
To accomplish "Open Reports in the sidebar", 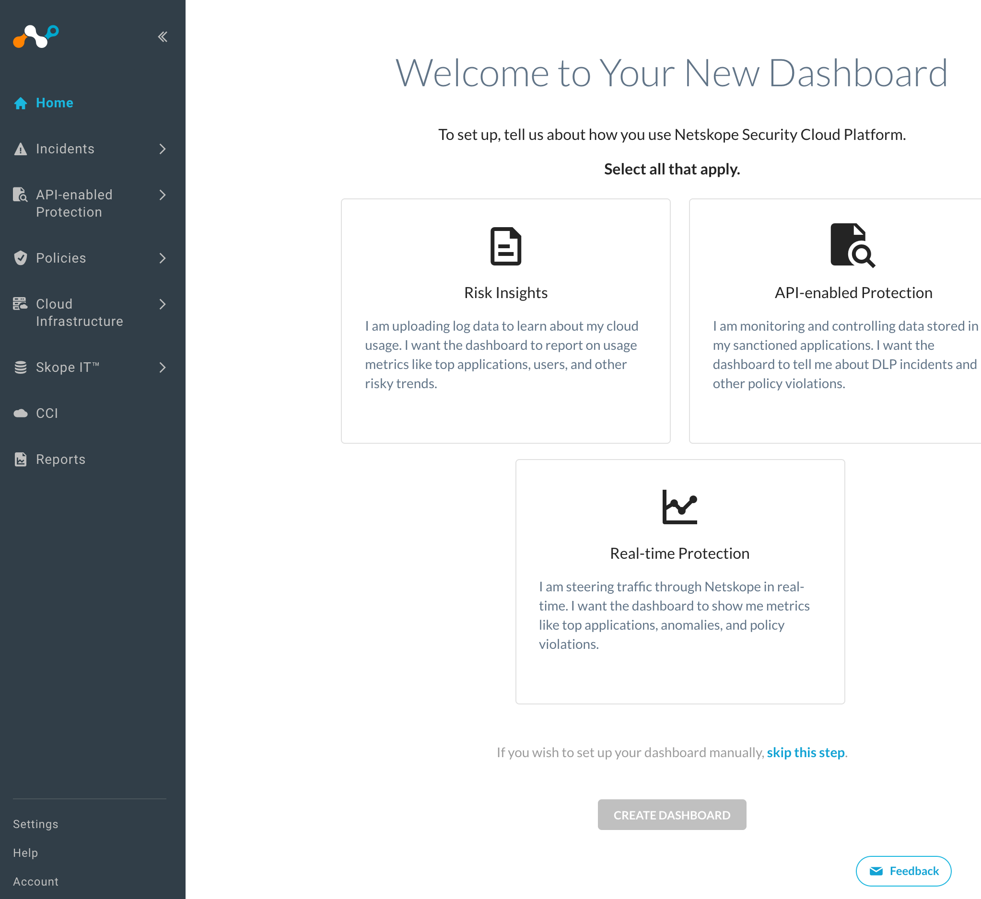I will [61, 459].
